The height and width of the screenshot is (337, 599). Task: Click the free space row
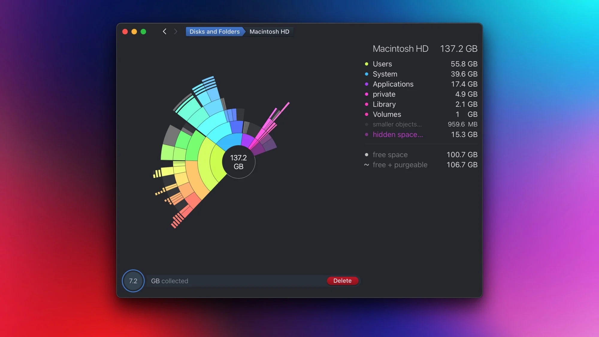390,155
